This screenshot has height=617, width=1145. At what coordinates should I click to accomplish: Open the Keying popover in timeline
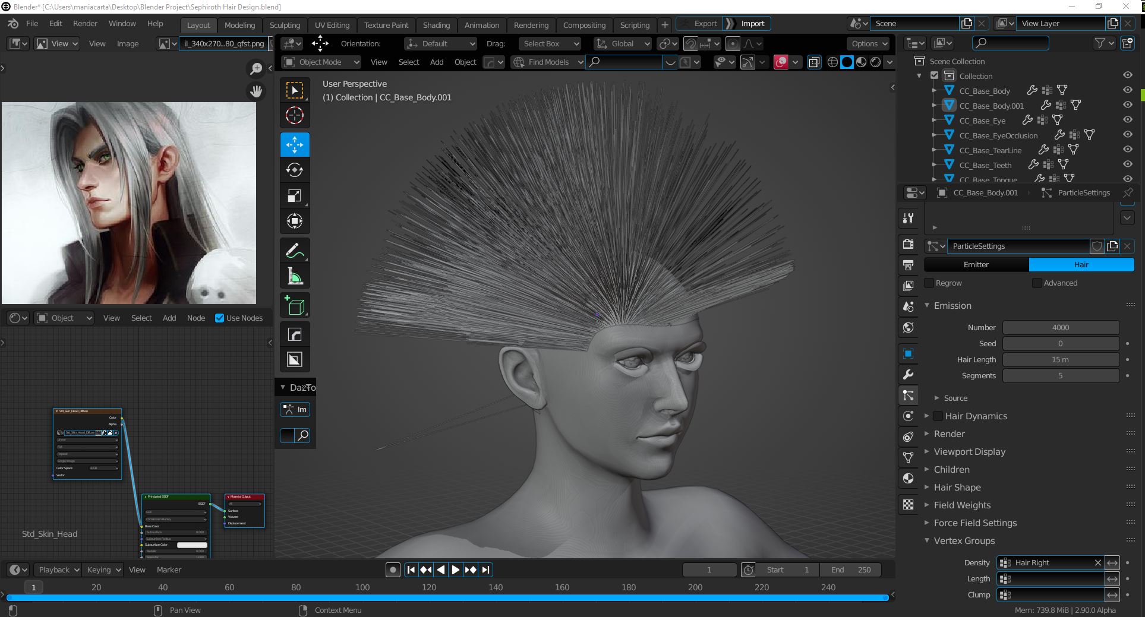click(103, 569)
